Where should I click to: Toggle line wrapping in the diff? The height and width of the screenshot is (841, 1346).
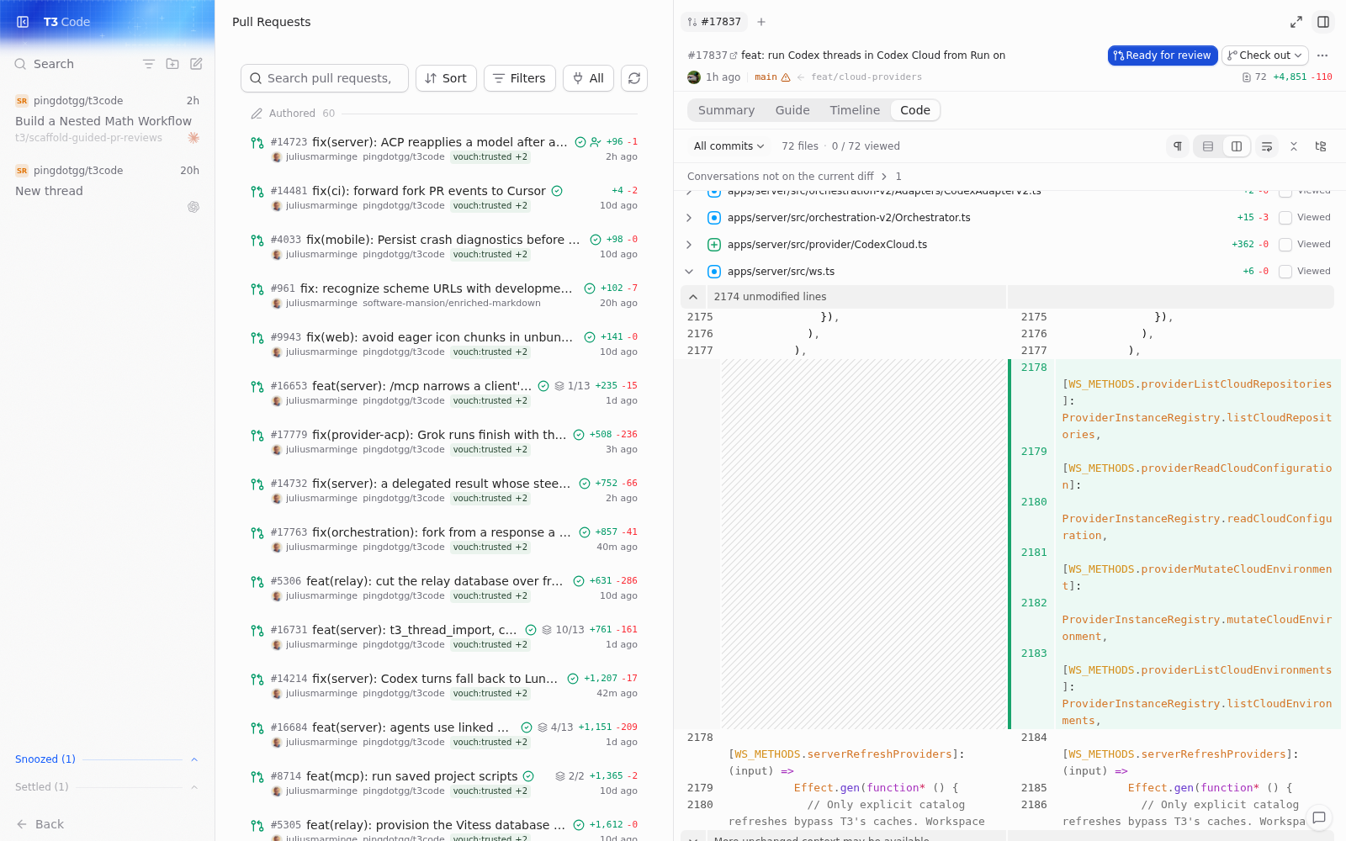1267,146
